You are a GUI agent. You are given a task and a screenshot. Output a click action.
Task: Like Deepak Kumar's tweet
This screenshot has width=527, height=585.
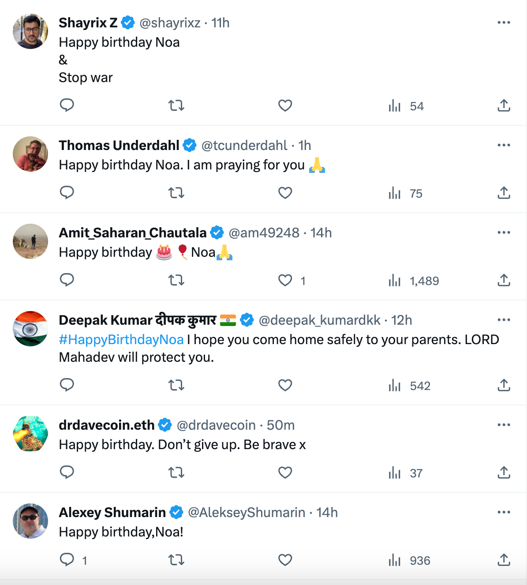tap(285, 385)
